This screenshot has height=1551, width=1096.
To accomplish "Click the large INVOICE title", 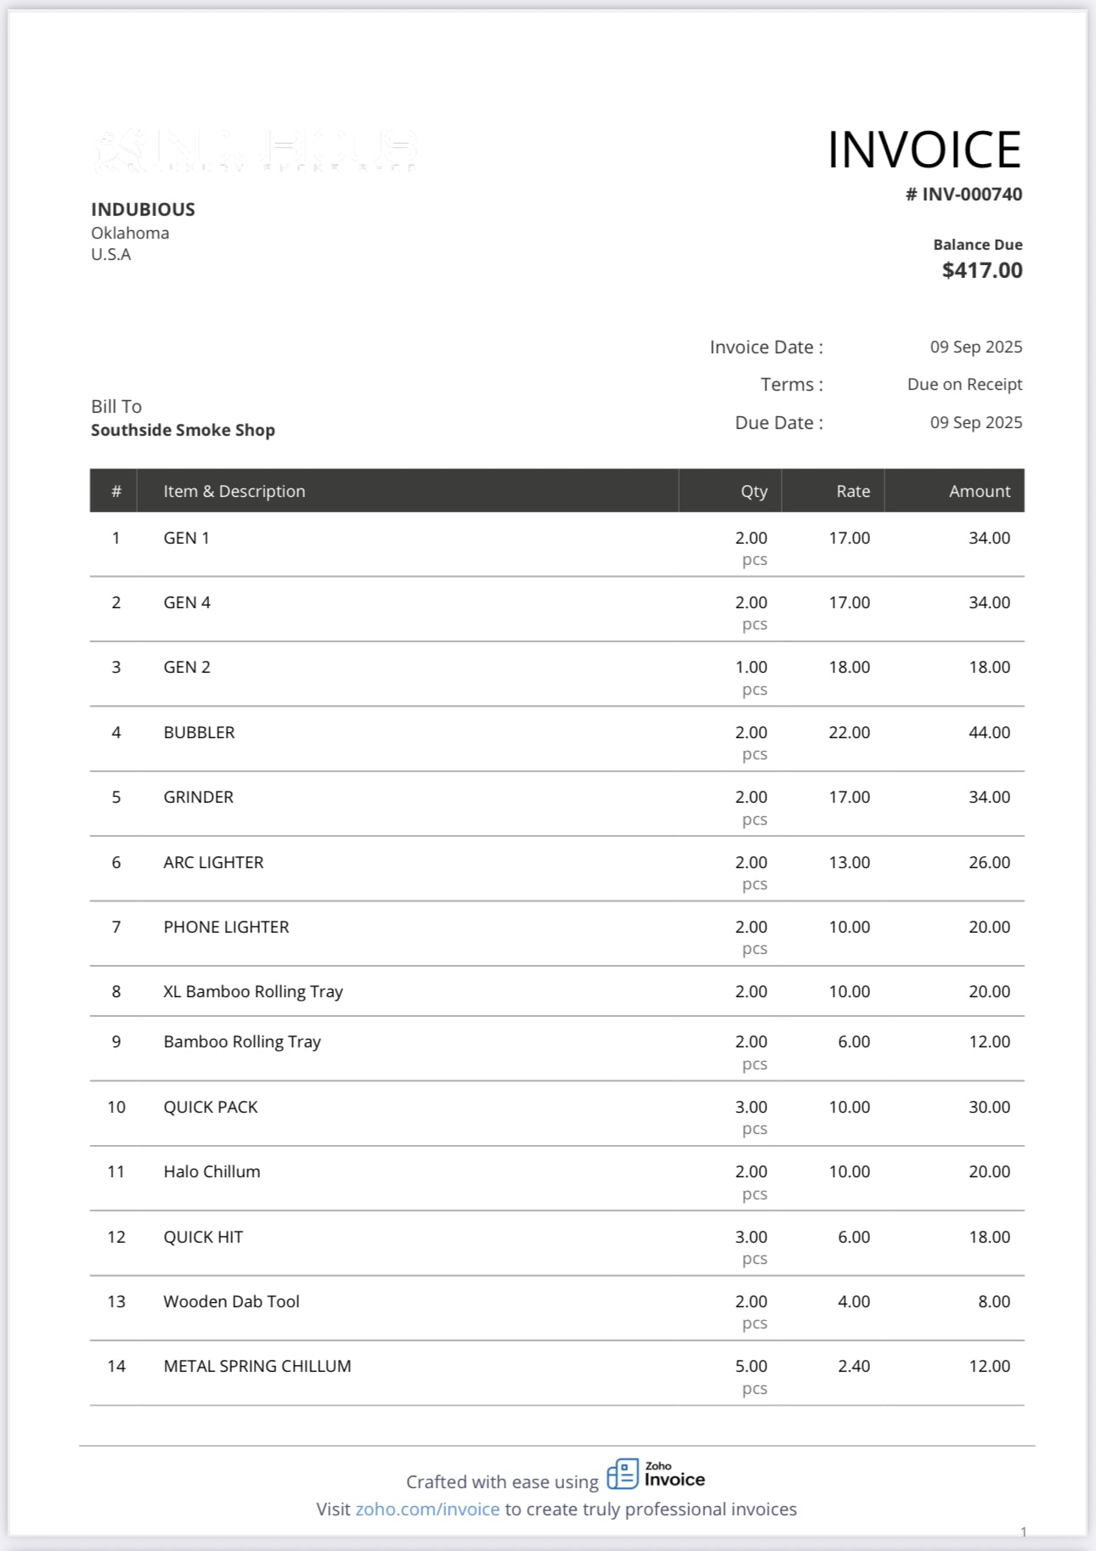I will pos(924,150).
